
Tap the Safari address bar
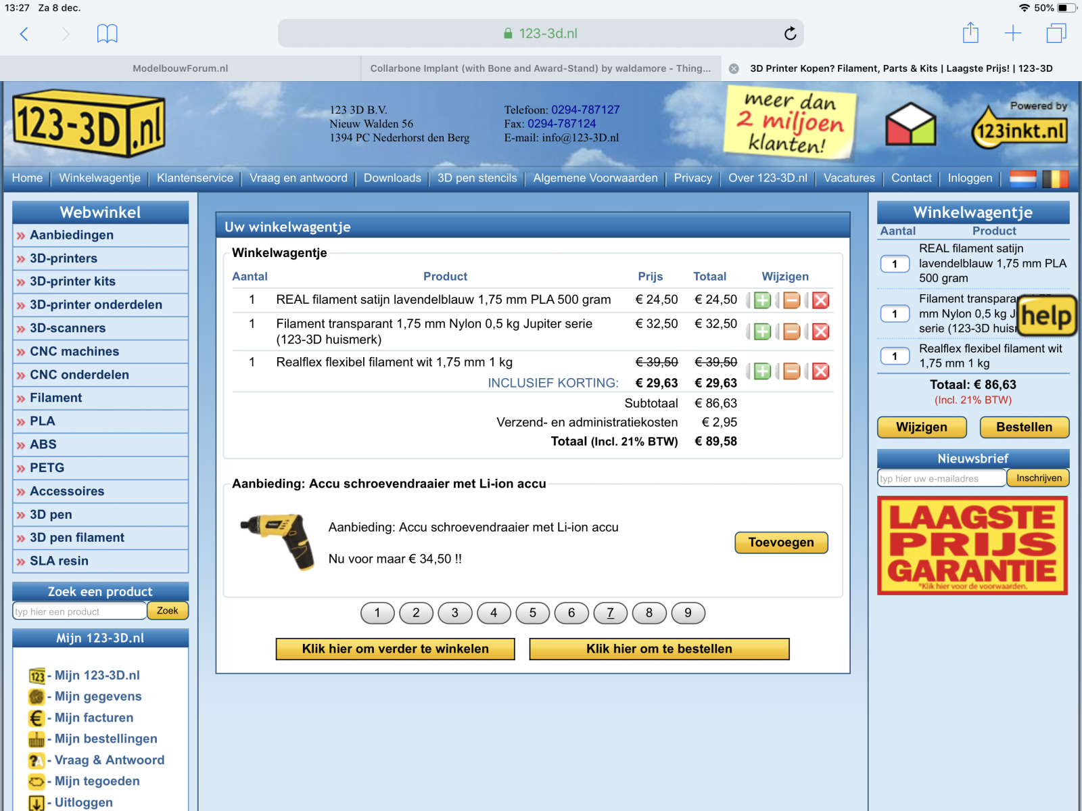pos(540,33)
